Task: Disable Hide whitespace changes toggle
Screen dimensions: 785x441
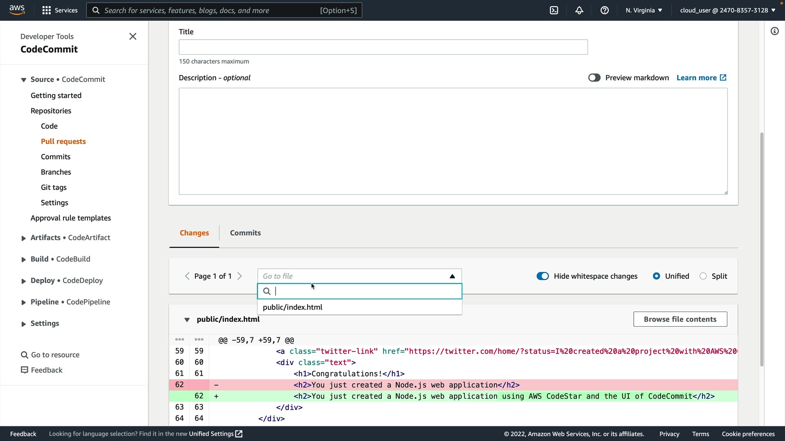Action: point(543,276)
